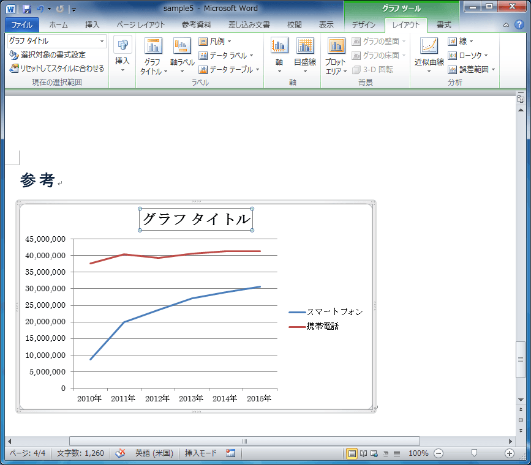Open the 目盛線 gridlines button
This screenshot has height=465, width=531.
[x=305, y=56]
